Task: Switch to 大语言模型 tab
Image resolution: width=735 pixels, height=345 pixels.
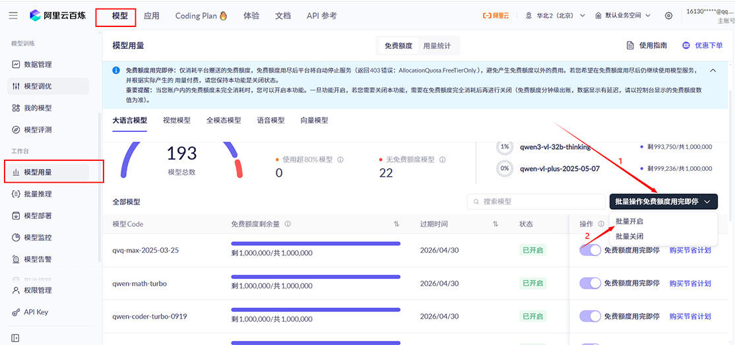Action: 130,121
